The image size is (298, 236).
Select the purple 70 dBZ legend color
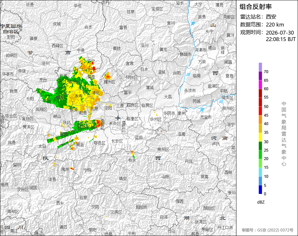pos(260,67)
